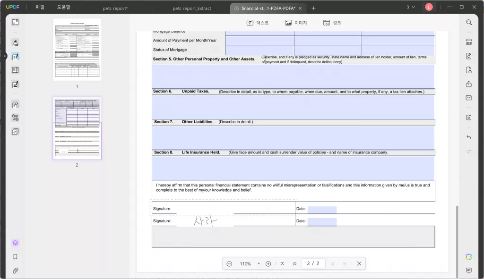484x279 pixels.
Task: Select page 1 thumbnail
Action: pyautogui.click(x=77, y=50)
